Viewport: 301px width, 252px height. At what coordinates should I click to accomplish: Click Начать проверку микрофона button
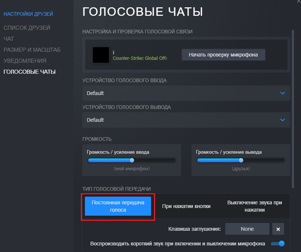point(223,55)
